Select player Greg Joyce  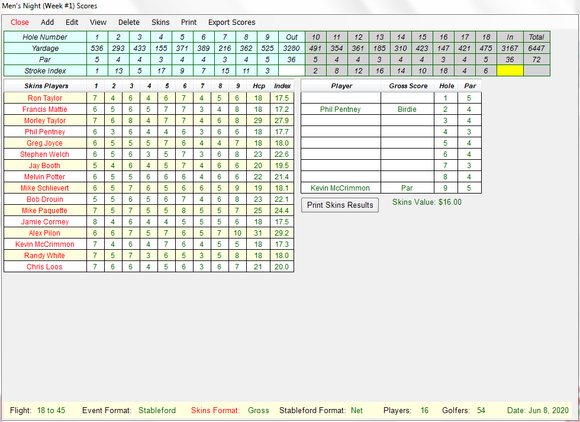(x=45, y=143)
